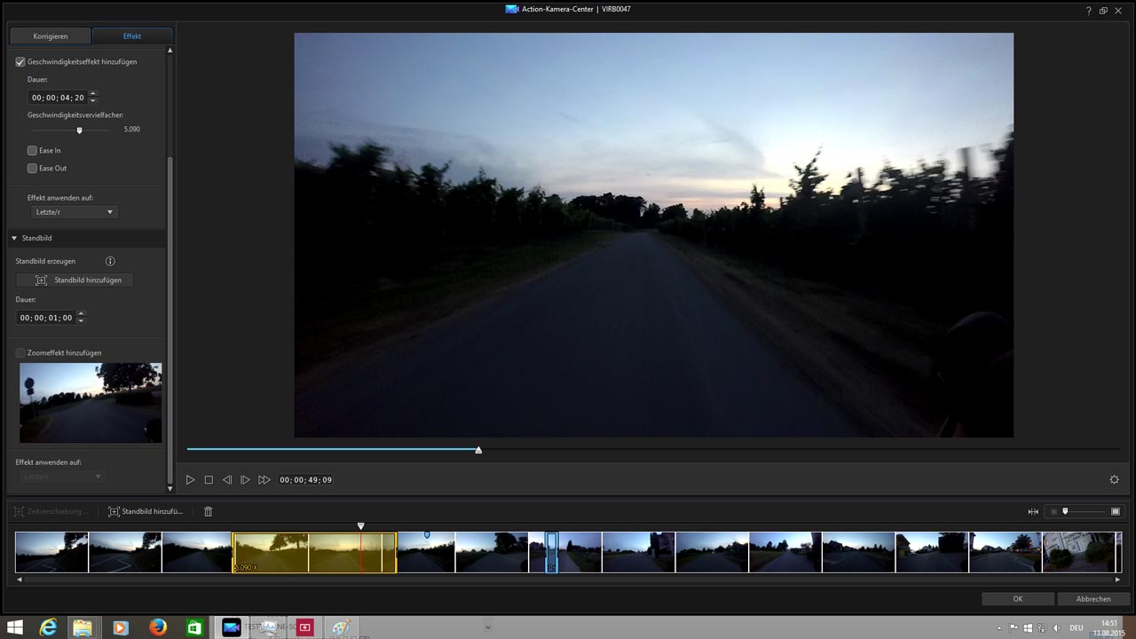This screenshot has height=639, width=1136.
Task: Click the fast forward button
Action: [x=264, y=480]
